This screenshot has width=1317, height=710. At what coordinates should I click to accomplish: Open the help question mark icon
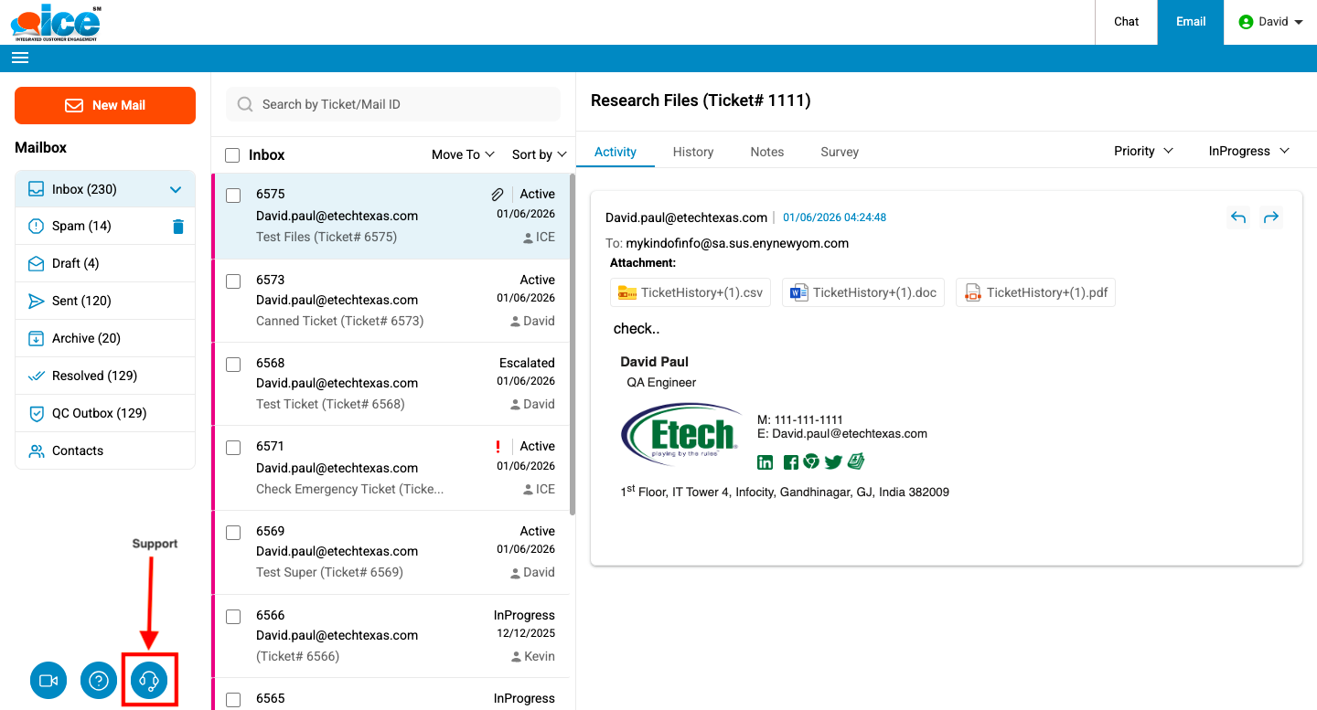[99, 681]
